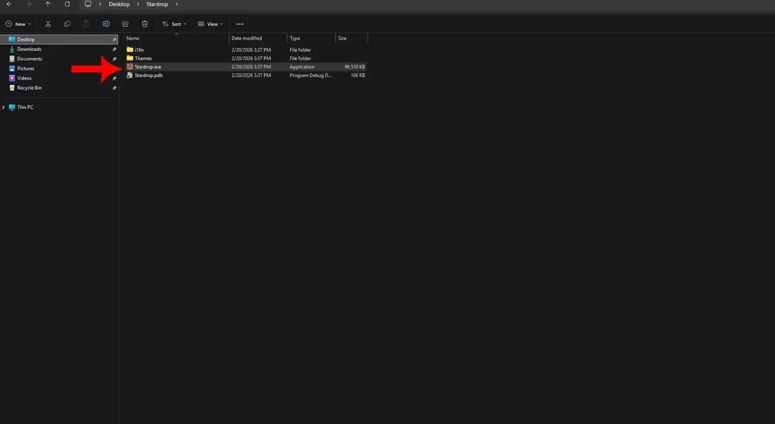The height and width of the screenshot is (424, 775).
Task: Expand the This PC tree node
Action: tap(4, 107)
